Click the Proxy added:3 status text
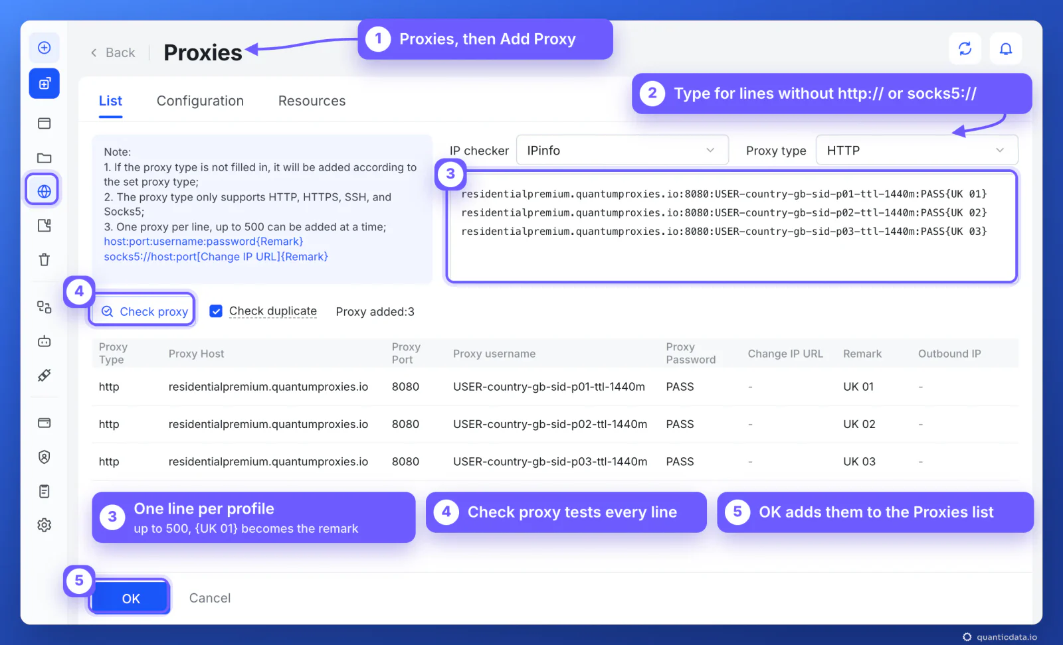 pyautogui.click(x=375, y=312)
